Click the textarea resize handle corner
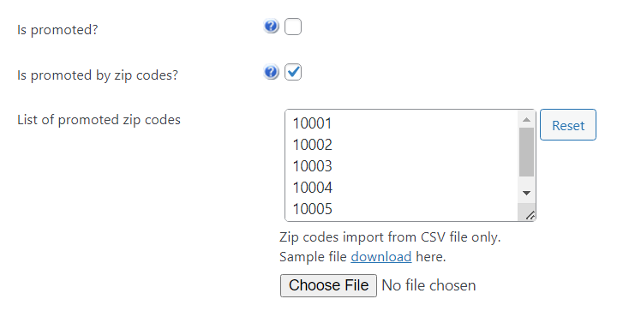Viewport: 617px width, 317px height. point(530,215)
